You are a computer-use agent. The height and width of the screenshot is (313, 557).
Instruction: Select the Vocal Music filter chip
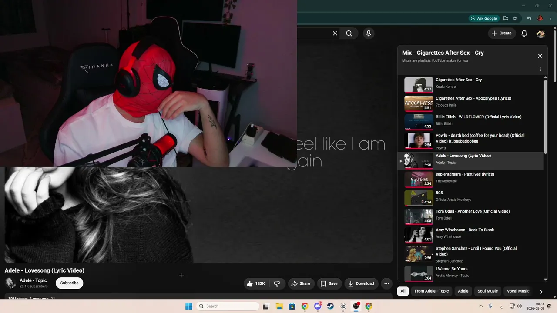tap(518, 291)
